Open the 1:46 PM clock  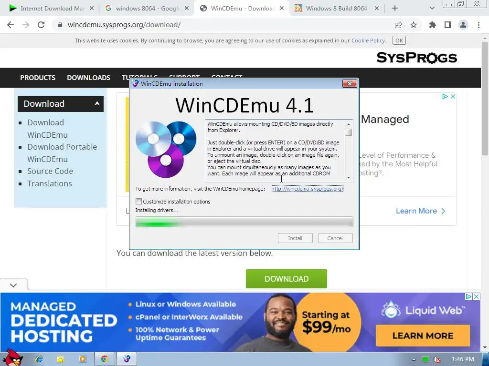click(463, 359)
